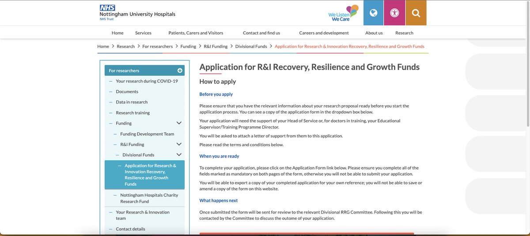This screenshot has height=236, width=530.
Task: Go to Funding breadcrumb link
Action: point(188,46)
